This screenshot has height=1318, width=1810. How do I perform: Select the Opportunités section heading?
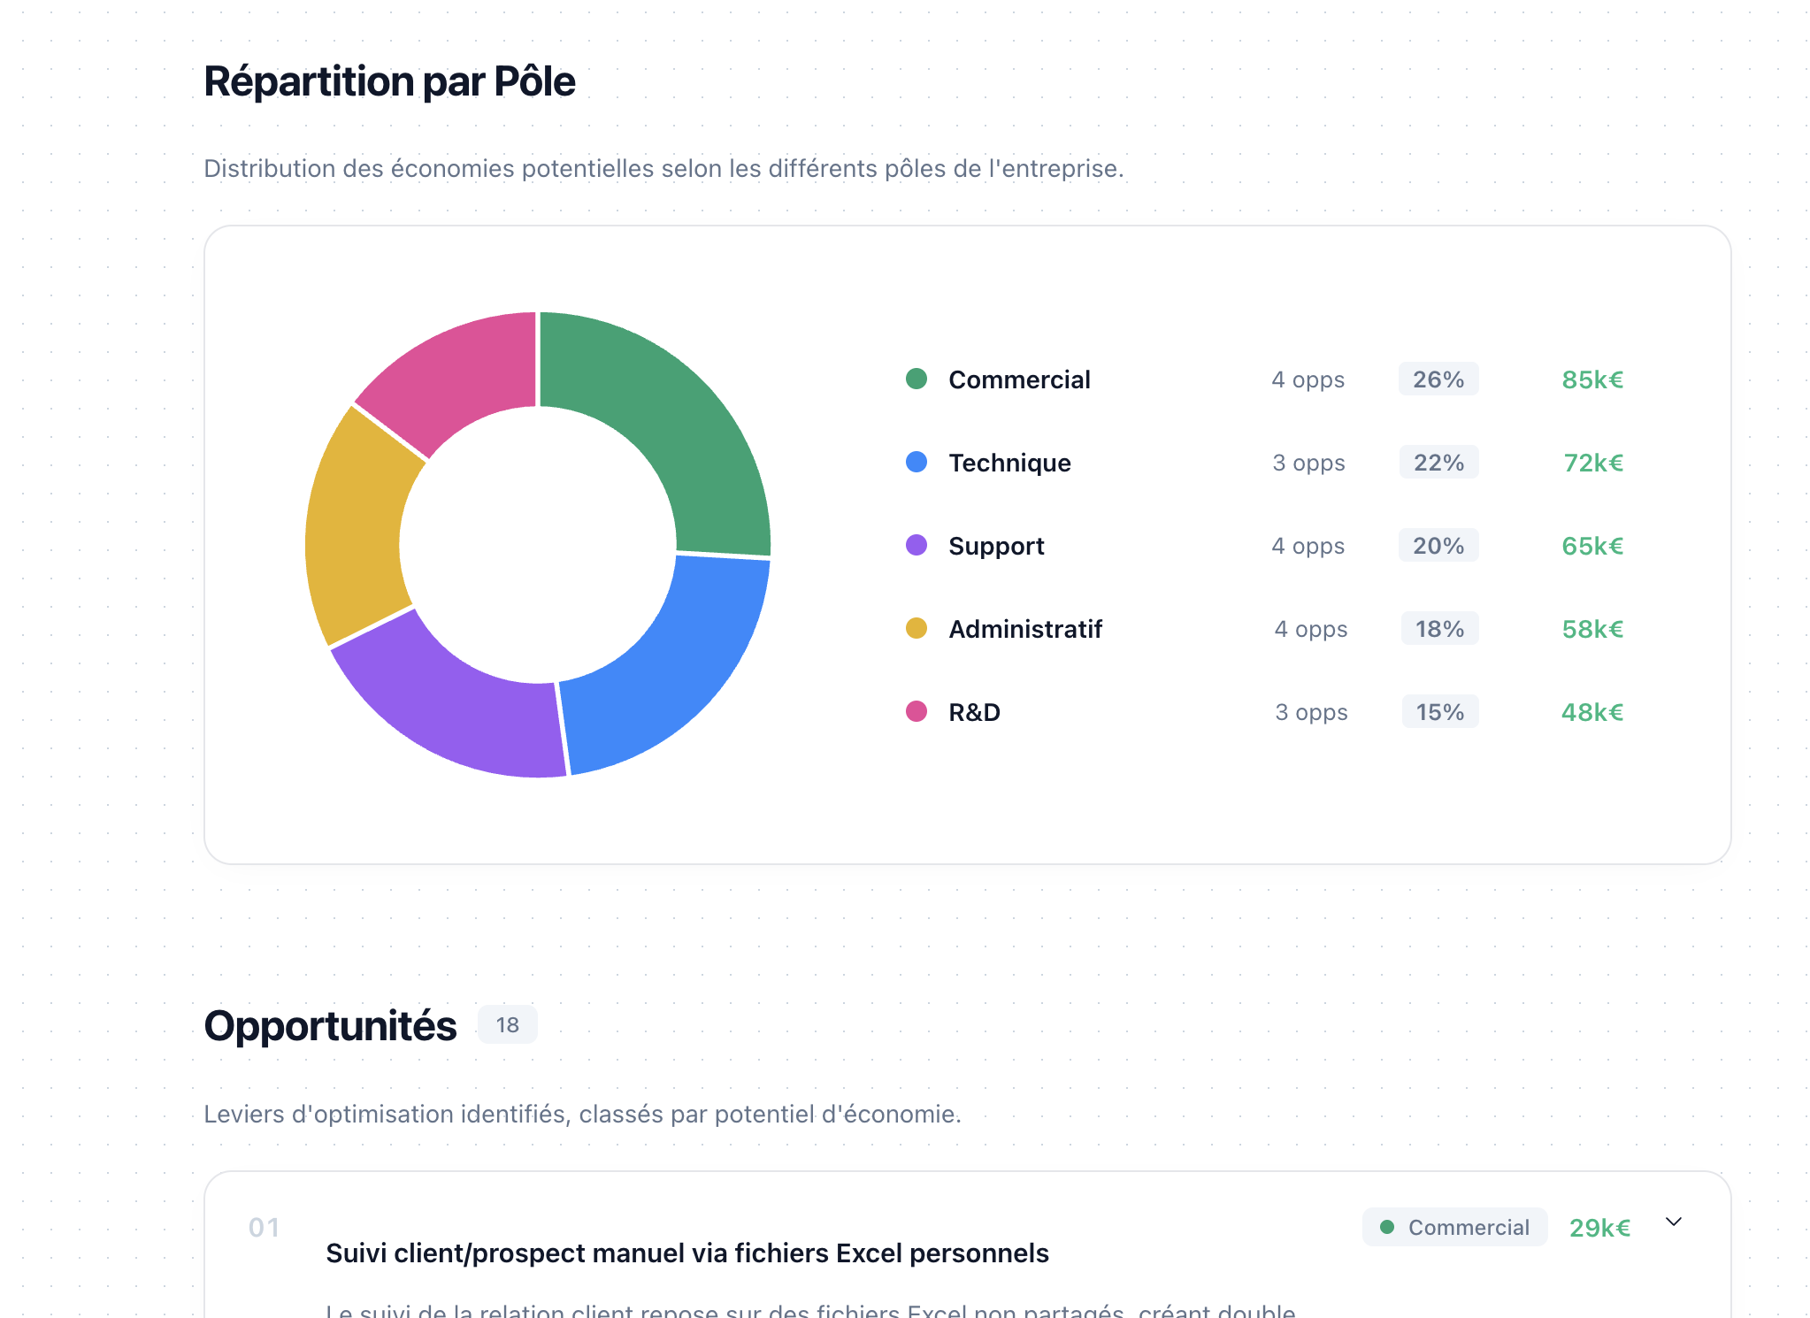(329, 1023)
